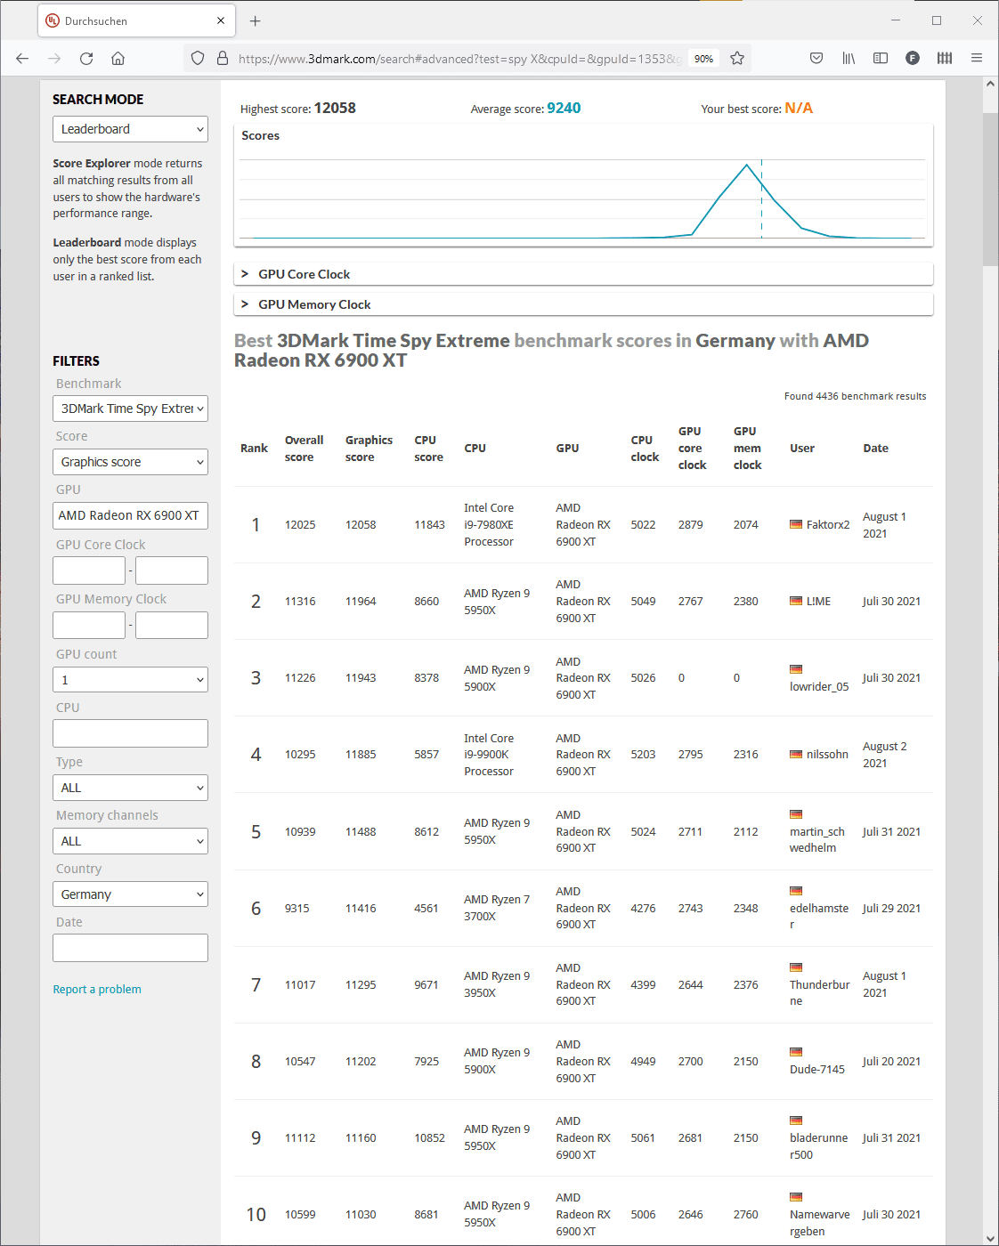This screenshot has width=999, height=1246.
Task: Click the 'Found 4436 benchmark results' text
Action: point(855,396)
